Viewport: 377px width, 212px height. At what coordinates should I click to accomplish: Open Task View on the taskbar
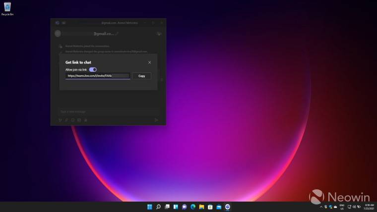167,207
